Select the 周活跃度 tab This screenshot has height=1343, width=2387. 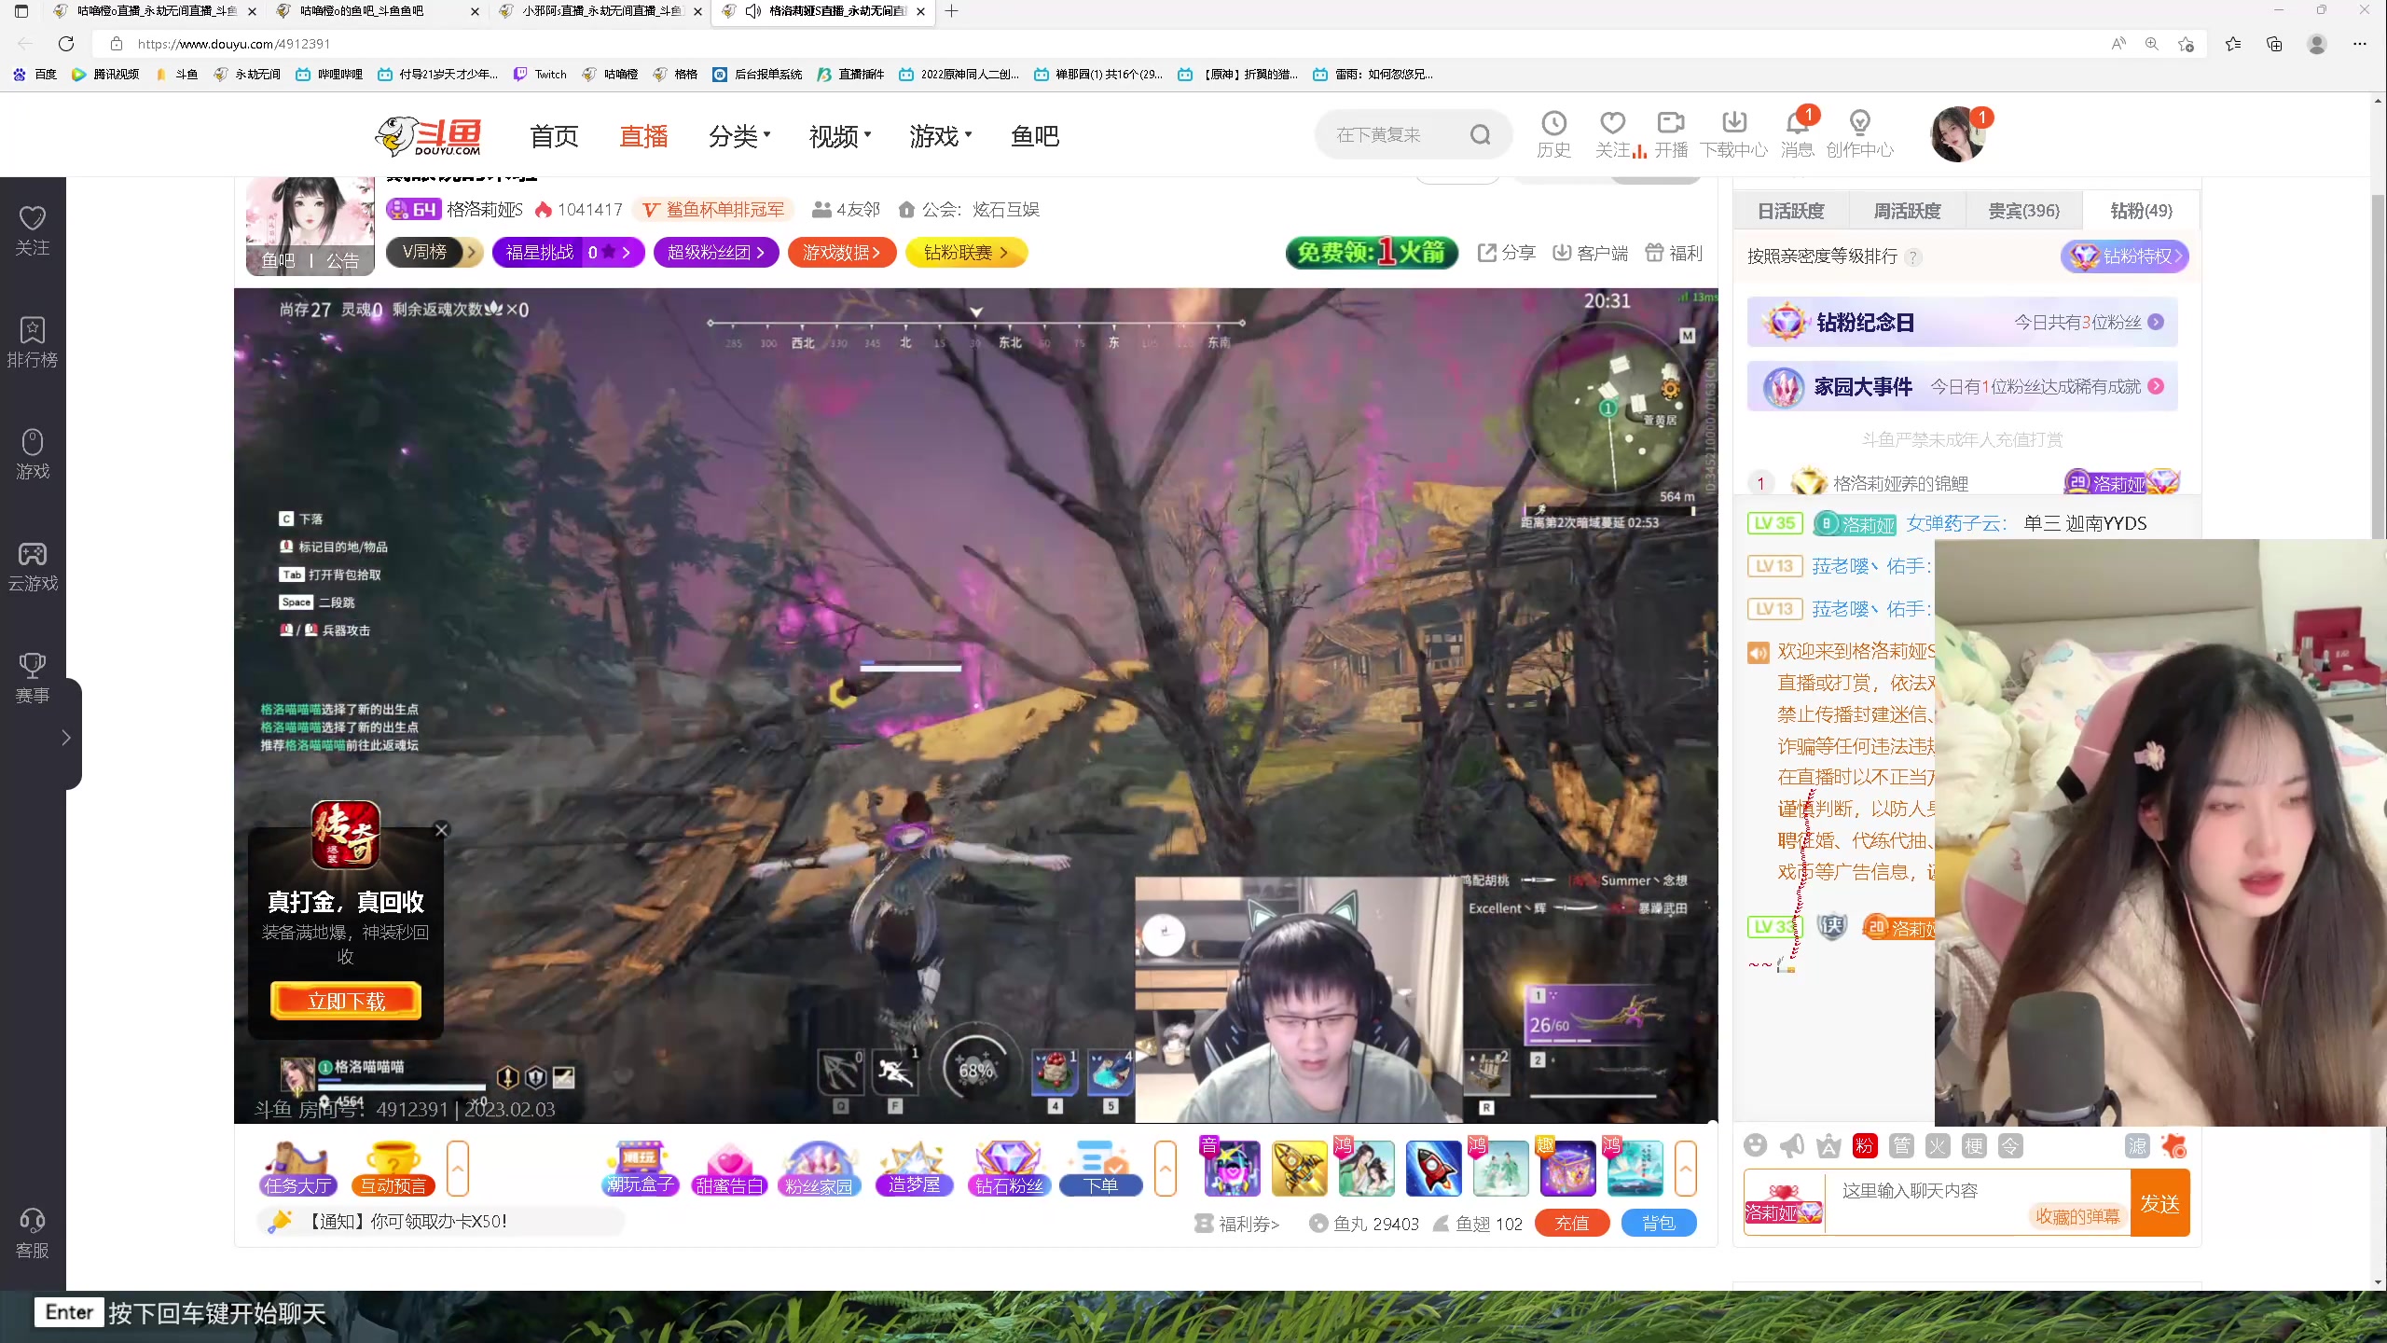[x=1907, y=211]
